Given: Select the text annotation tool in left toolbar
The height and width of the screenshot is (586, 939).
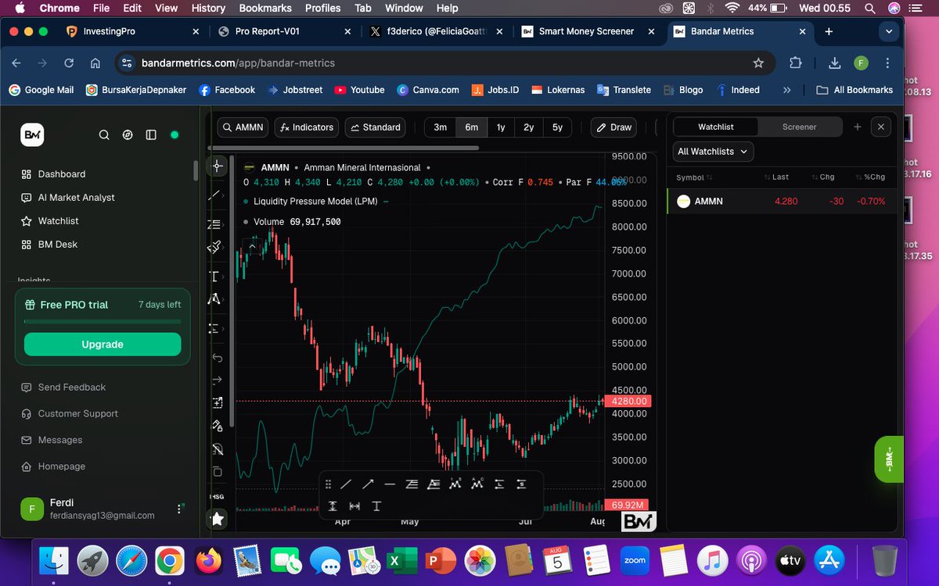Looking at the screenshot, I should point(214,277).
